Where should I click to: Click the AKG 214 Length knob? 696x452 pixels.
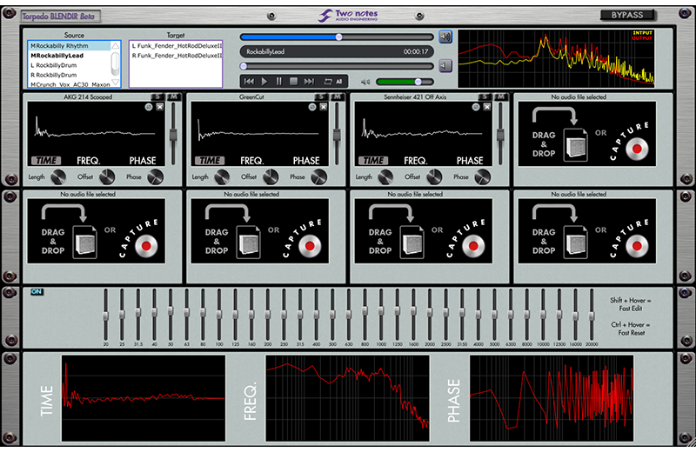pos(58,177)
